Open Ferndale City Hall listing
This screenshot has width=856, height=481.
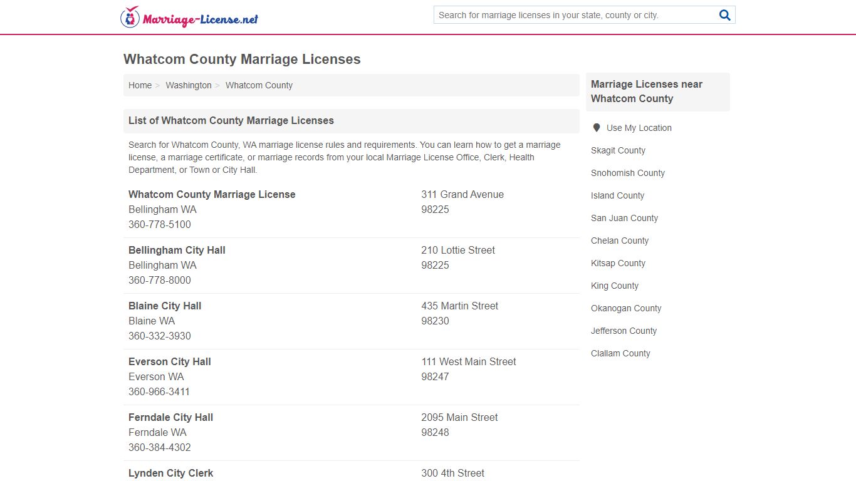170,417
